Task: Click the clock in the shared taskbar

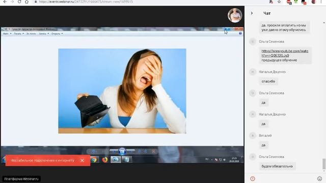Action: [234, 160]
